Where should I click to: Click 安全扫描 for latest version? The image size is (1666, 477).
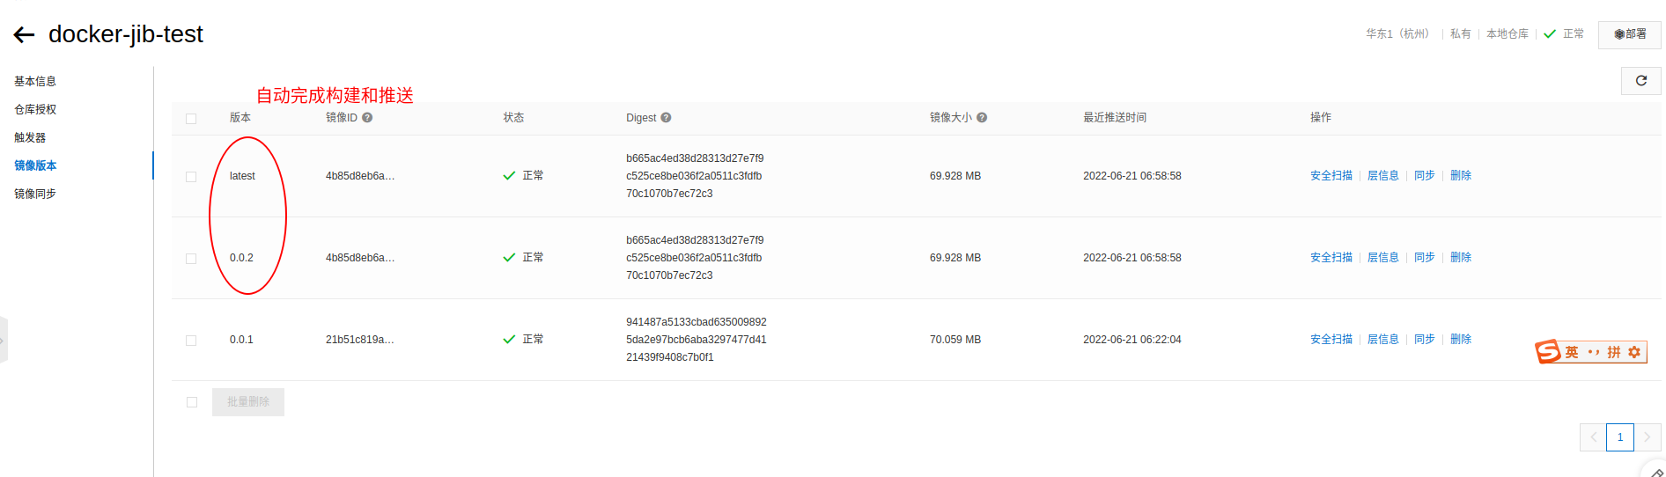click(x=1331, y=176)
